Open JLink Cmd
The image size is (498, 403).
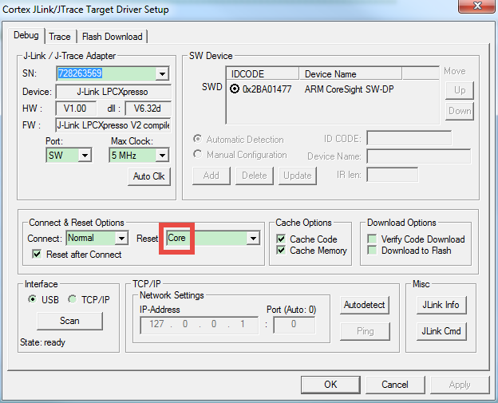pyautogui.click(x=441, y=331)
